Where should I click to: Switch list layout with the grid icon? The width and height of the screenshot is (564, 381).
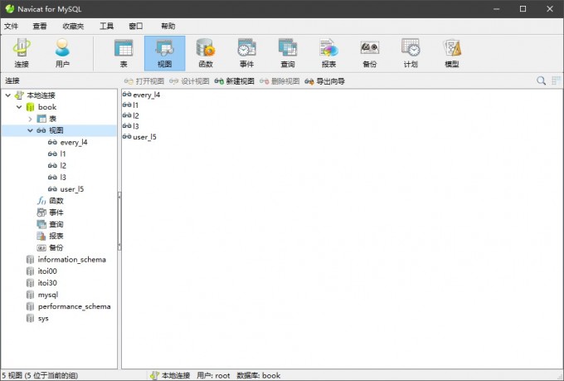click(556, 81)
